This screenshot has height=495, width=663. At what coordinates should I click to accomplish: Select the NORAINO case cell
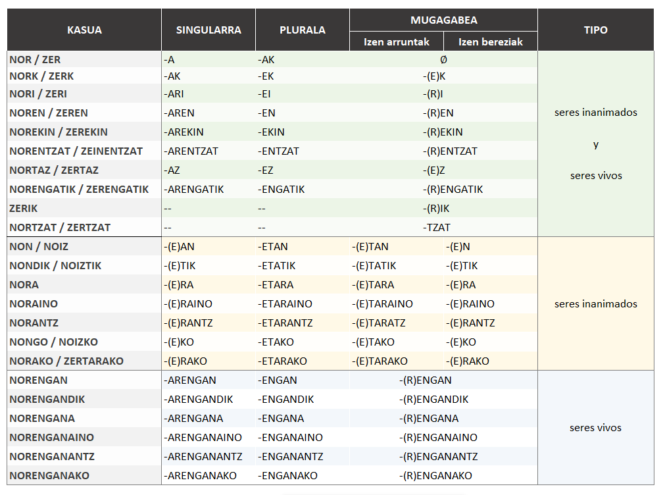(34, 303)
